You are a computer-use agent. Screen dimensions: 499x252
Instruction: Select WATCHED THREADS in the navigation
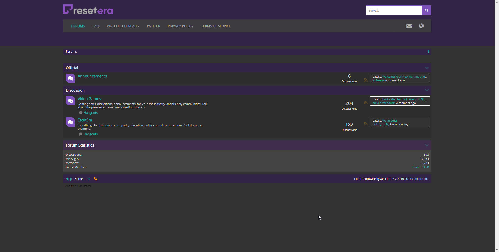point(122,26)
